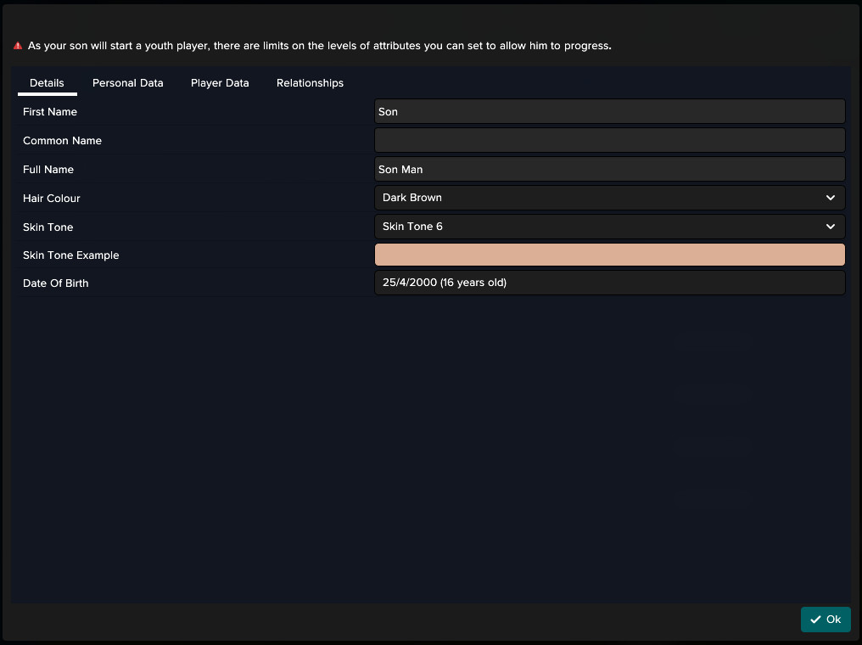Select the Relationships tab
Image resolution: width=862 pixels, height=645 pixels.
click(310, 83)
